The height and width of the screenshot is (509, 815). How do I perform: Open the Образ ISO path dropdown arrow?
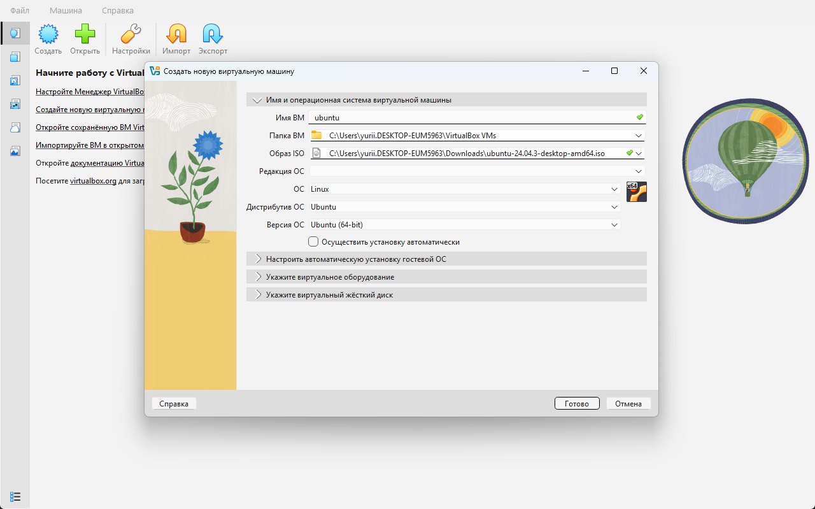point(639,154)
